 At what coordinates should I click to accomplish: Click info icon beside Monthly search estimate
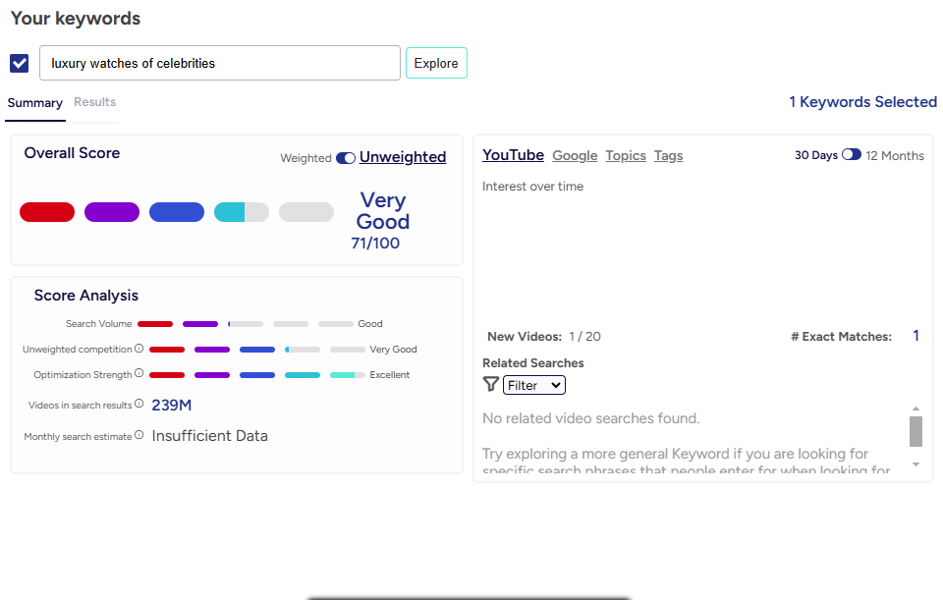tap(139, 436)
